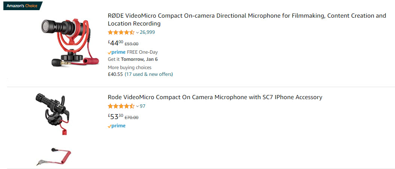Click the star rating of the SC7 bundle
Image resolution: width=395 pixels, height=169 pixels.
coord(121,106)
